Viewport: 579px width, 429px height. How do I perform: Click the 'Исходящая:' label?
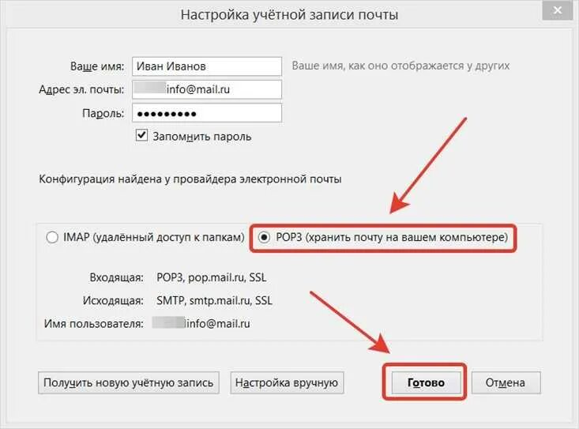113,300
